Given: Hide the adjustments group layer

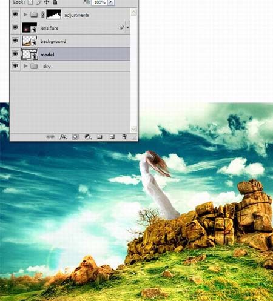Looking at the screenshot, I should coord(15,15).
